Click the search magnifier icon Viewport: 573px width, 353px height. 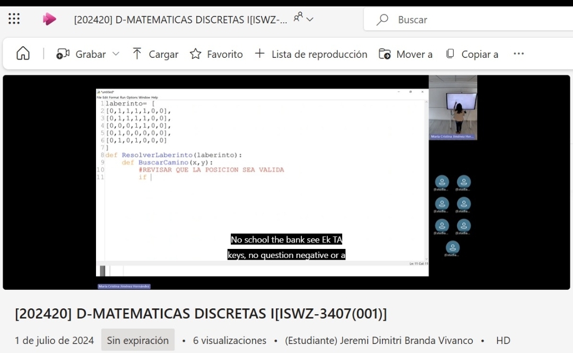coord(382,20)
